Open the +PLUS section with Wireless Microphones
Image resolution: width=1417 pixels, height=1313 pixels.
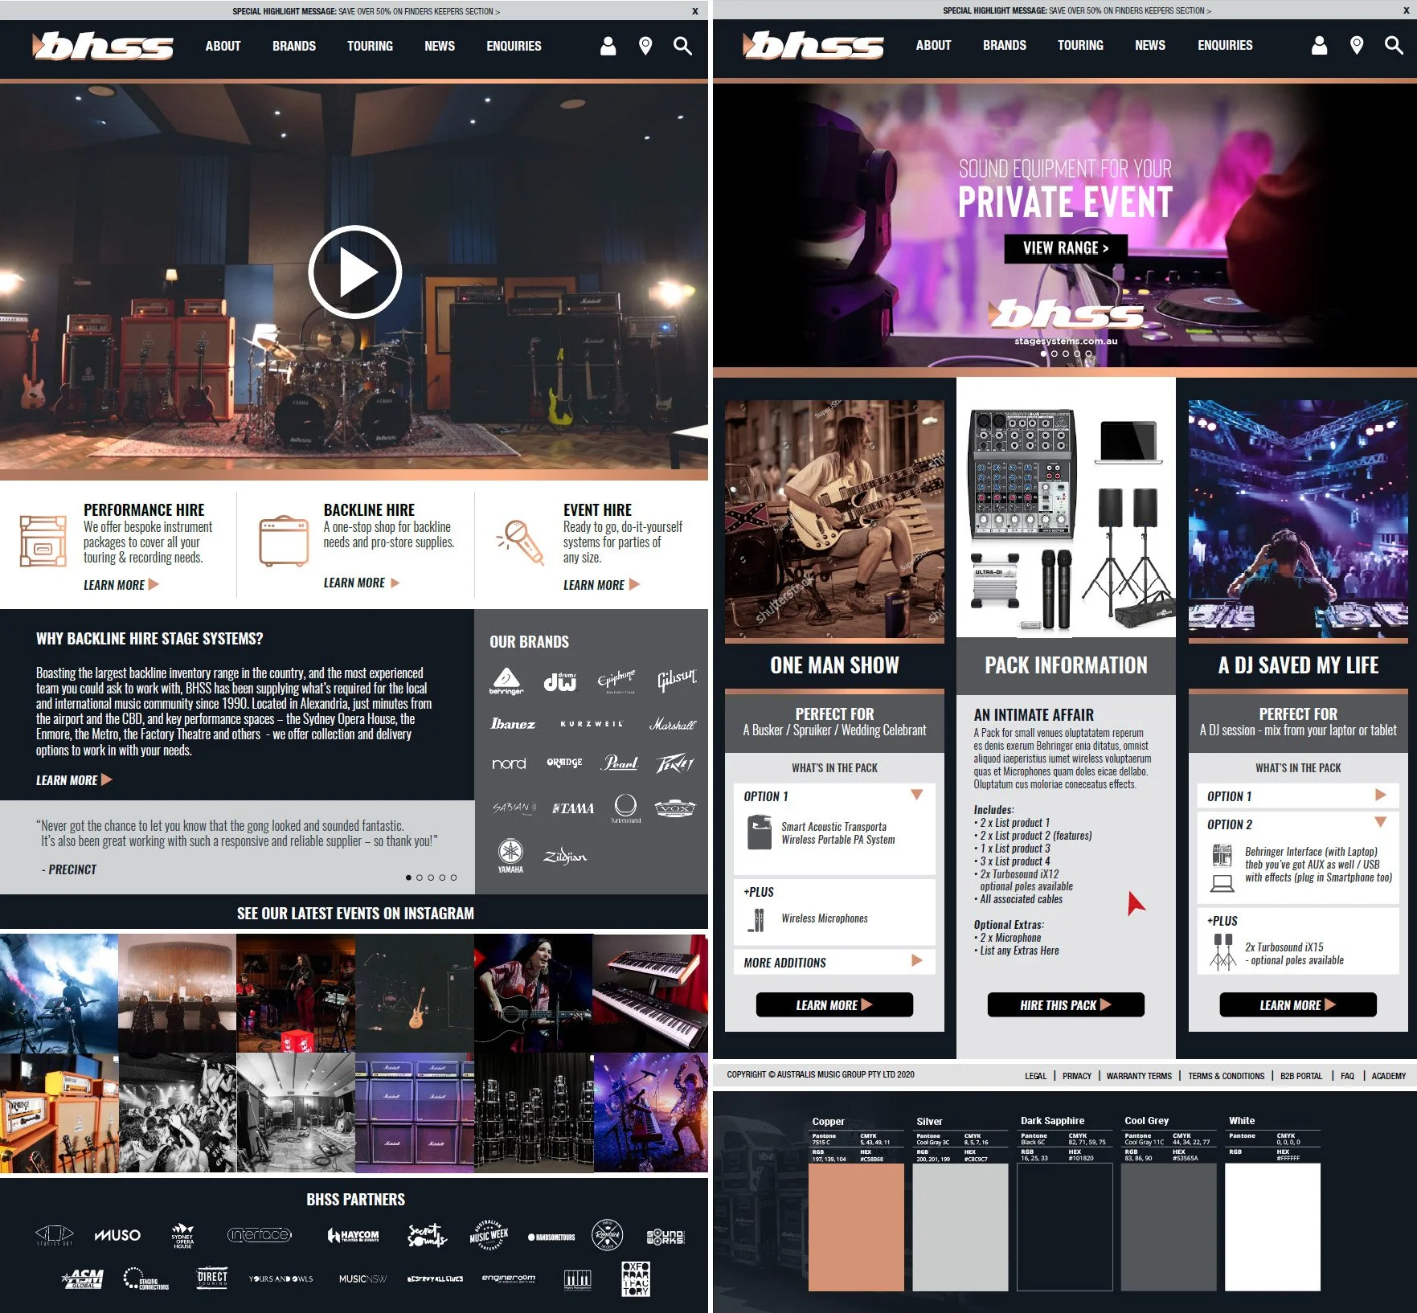click(x=834, y=911)
